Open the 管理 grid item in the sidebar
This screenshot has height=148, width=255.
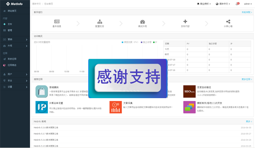7,30
